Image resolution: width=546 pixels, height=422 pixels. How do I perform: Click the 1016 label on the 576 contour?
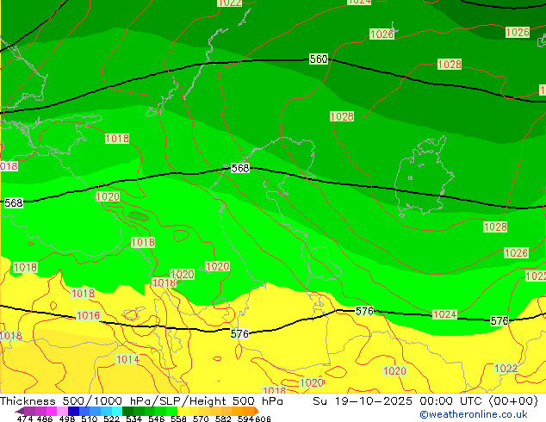pyautogui.click(x=88, y=316)
